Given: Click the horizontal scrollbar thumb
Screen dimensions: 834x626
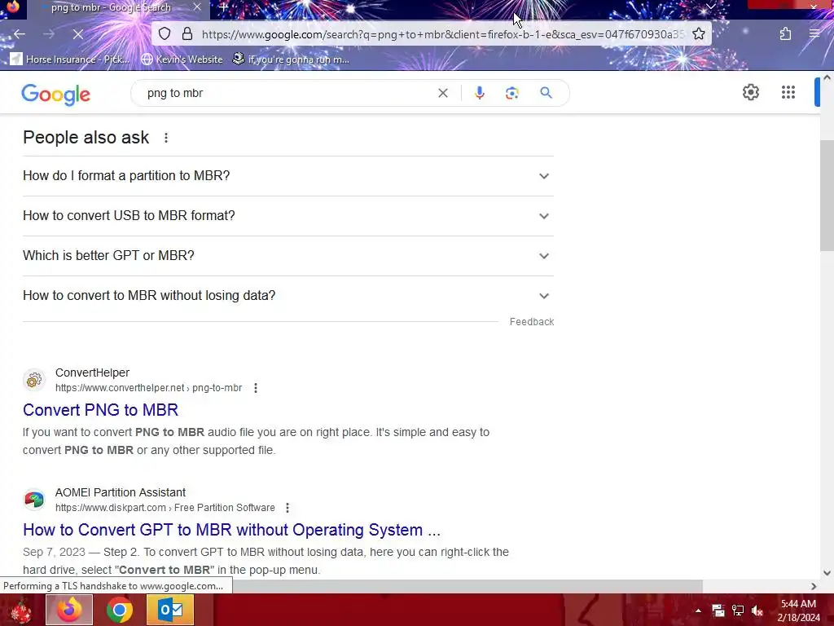Looking at the screenshot, I should 468,586.
